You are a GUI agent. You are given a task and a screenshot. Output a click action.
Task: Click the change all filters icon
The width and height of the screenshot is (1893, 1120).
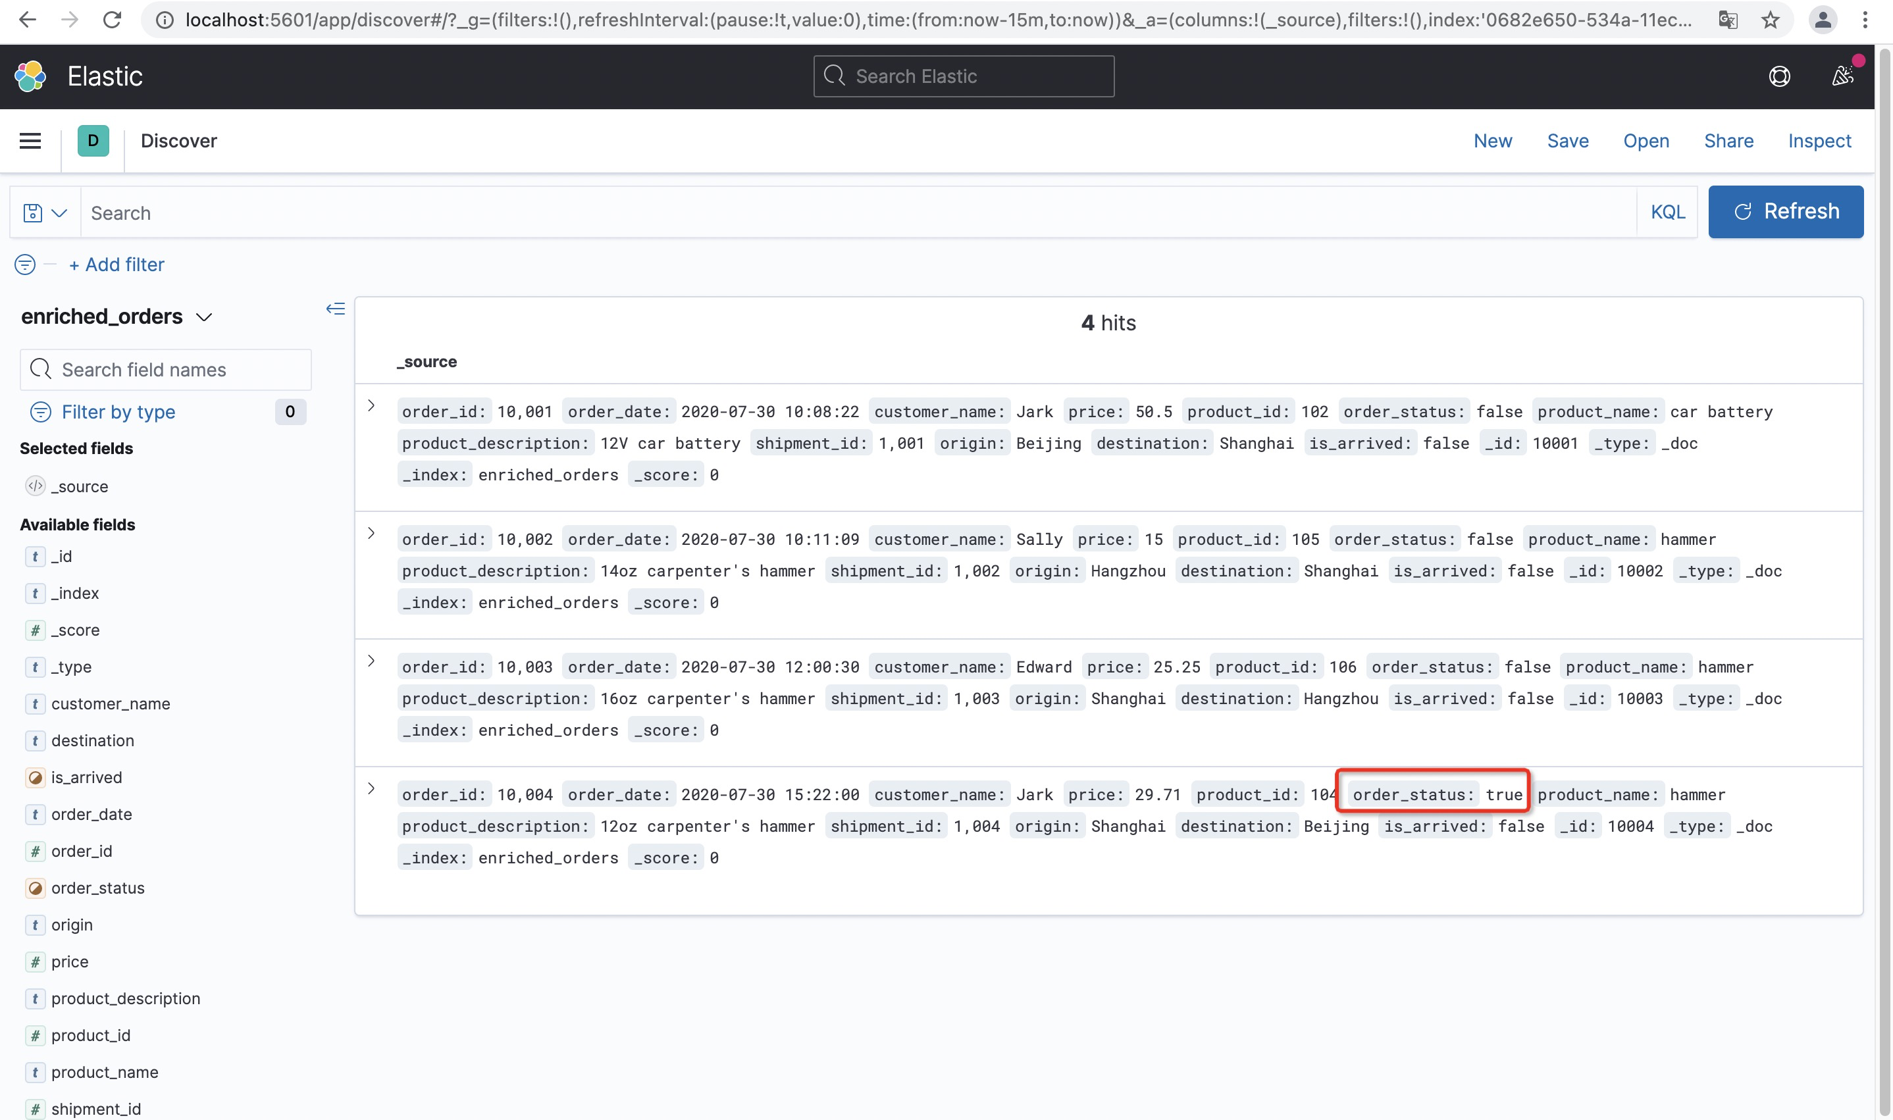[25, 265]
